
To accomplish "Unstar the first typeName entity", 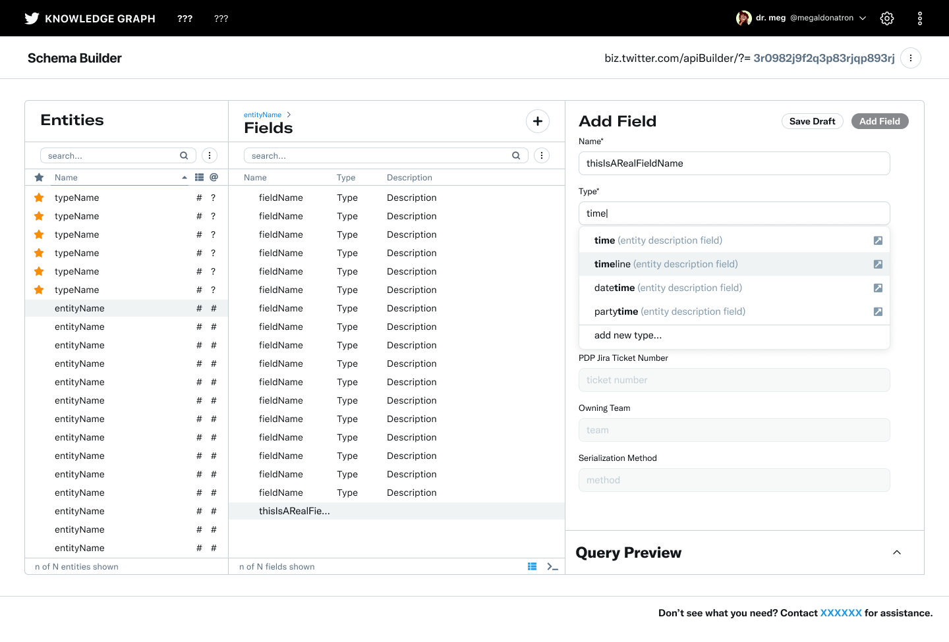I will (x=39, y=198).
